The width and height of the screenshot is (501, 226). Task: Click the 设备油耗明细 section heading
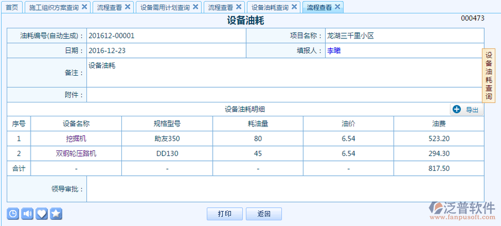245,109
